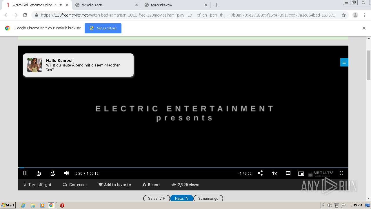371x209 pixels.
Task: Open the Hallo Kumpel notification popup
Action: click(x=78, y=65)
